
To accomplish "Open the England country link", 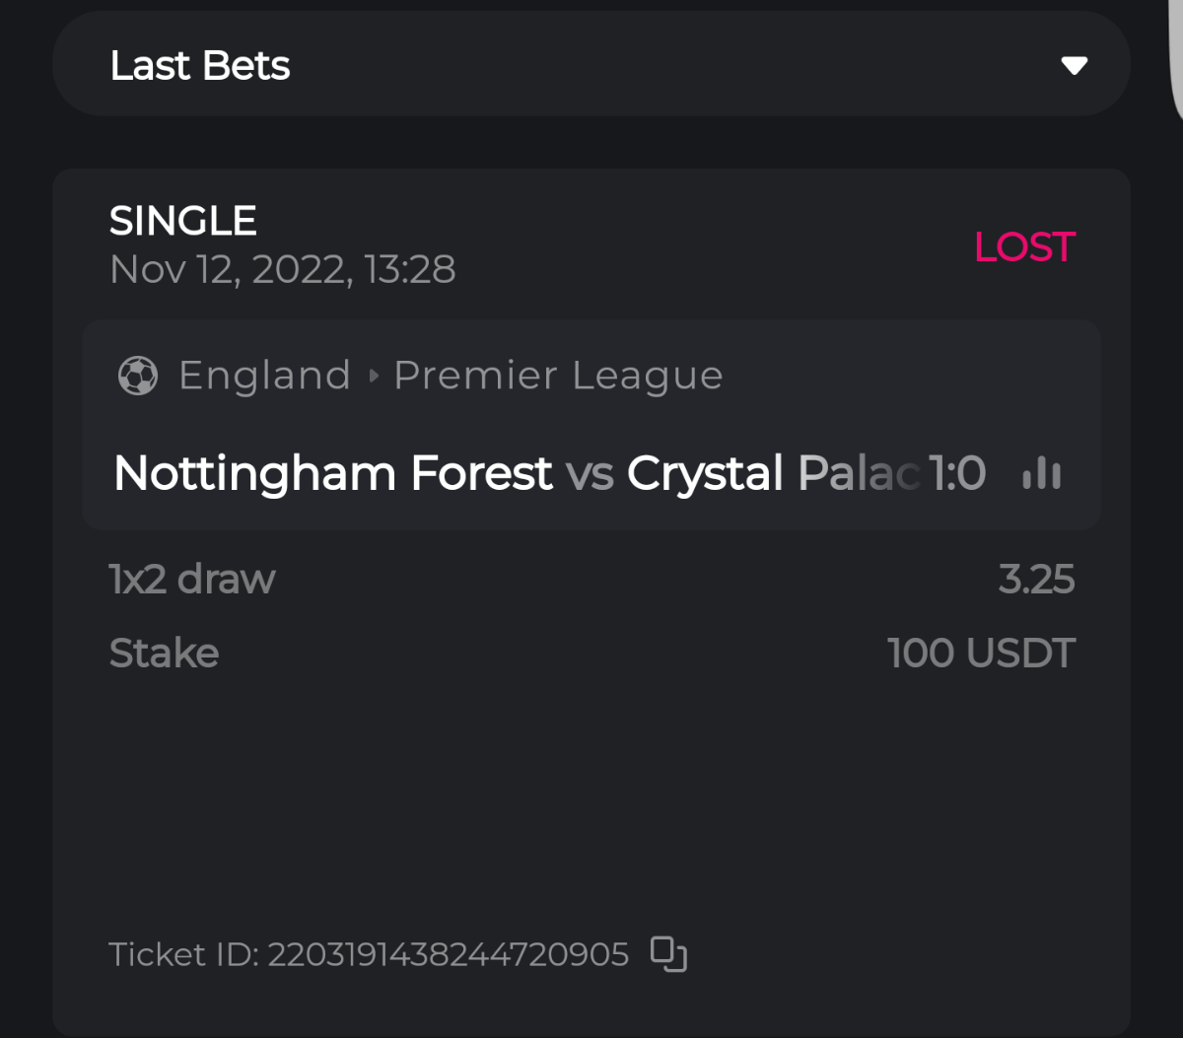I will 264,376.
